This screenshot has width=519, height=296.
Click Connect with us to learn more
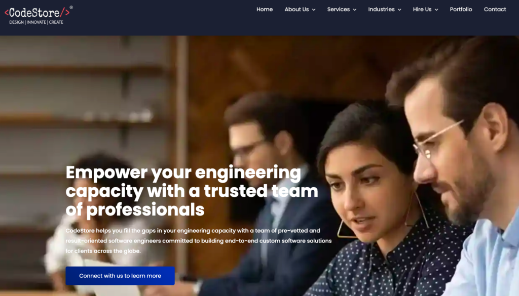(120, 276)
